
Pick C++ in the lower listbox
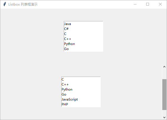[81, 84]
